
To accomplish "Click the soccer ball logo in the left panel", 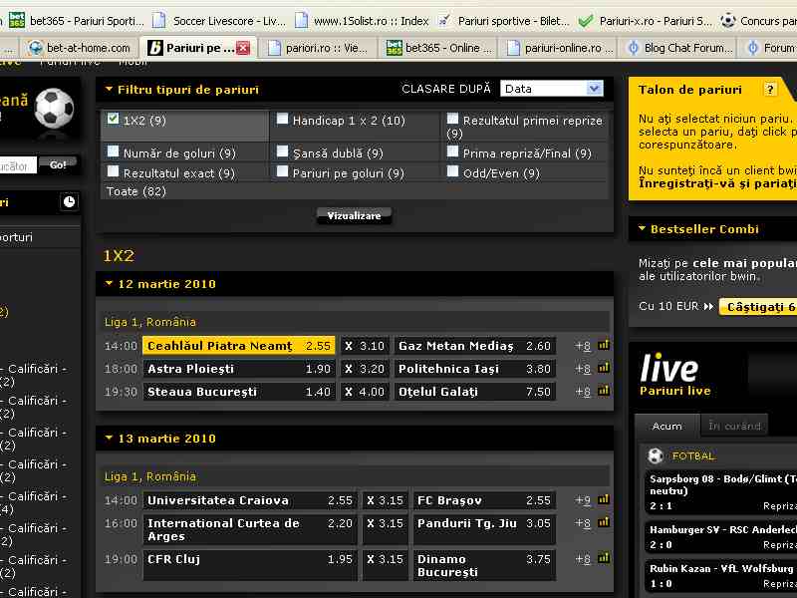I will coord(54,108).
